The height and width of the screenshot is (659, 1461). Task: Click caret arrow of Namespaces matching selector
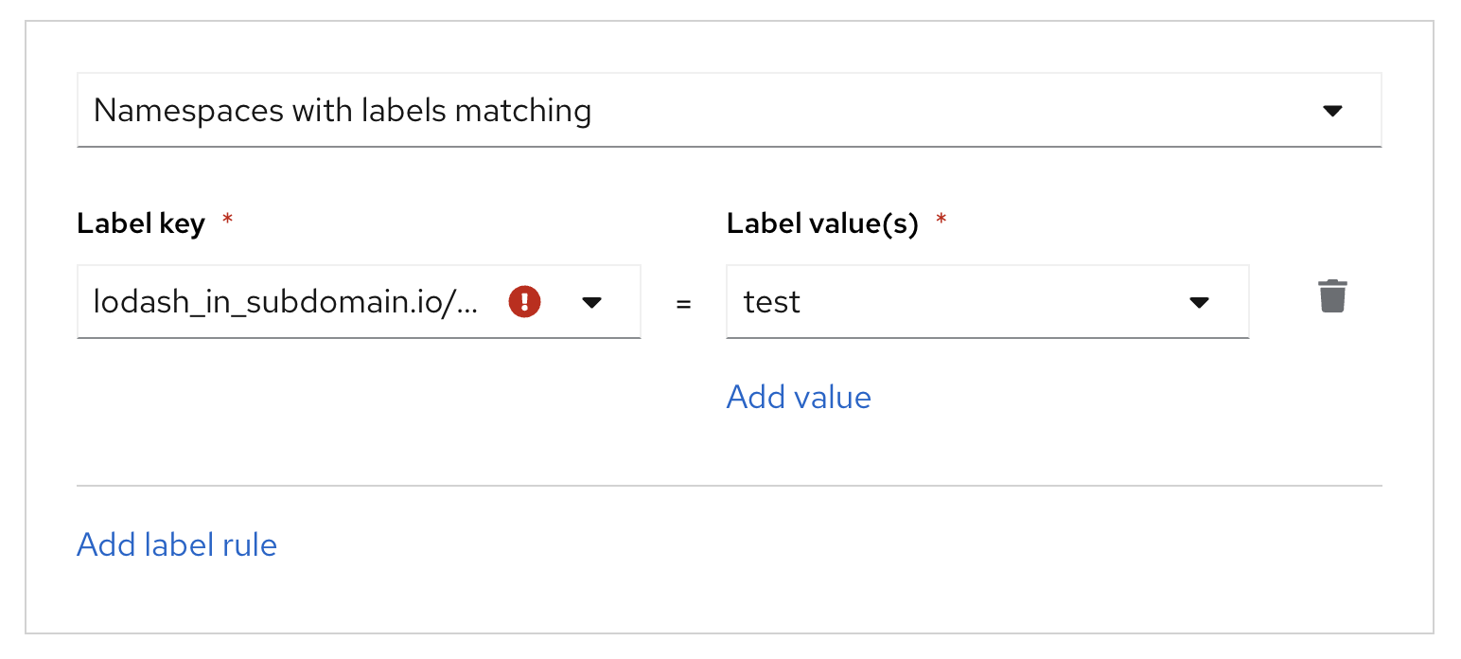[x=1332, y=112]
